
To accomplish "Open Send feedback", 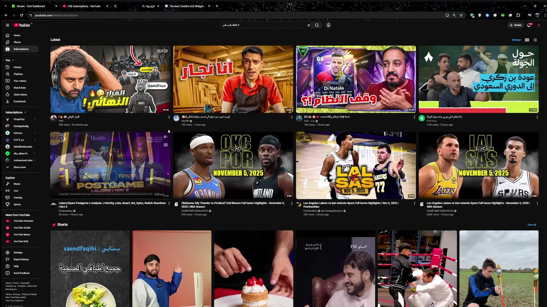I will point(21,273).
